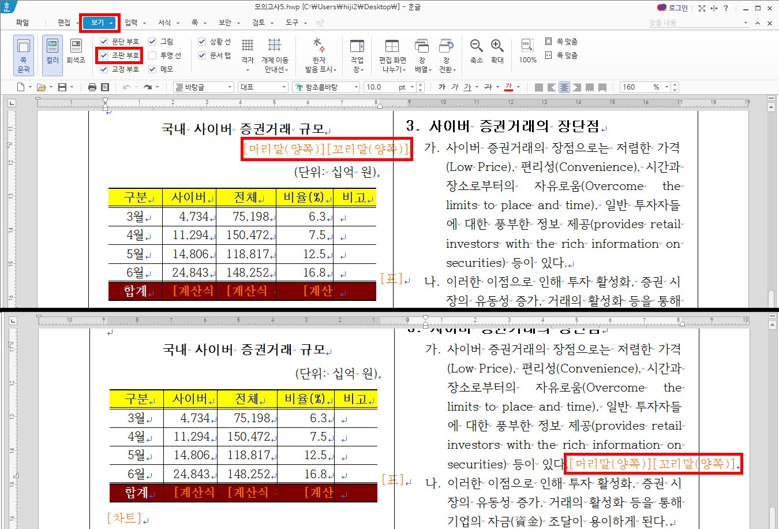Click the print toolbar icon
This screenshot has width=779, height=529.
[x=92, y=87]
